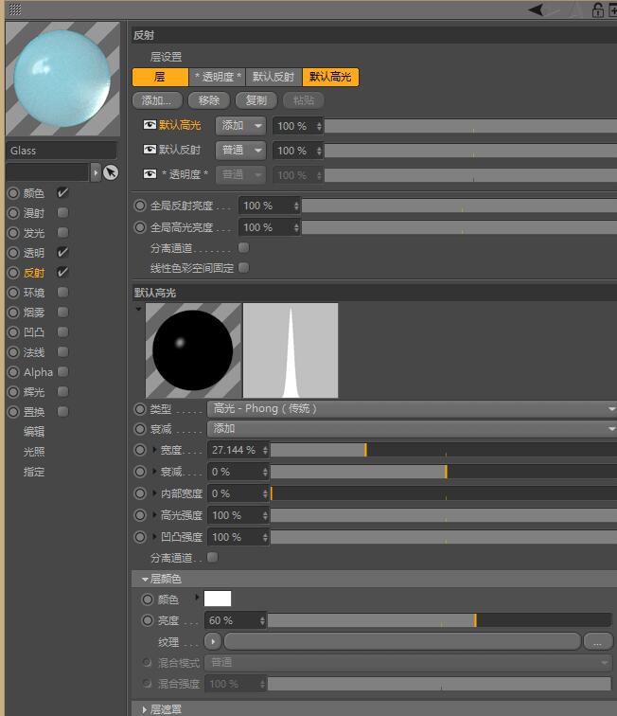This screenshot has height=716, width=617.
Task: Open blend mode dropdown for 默认高光 layer
Action: (x=240, y=125)
